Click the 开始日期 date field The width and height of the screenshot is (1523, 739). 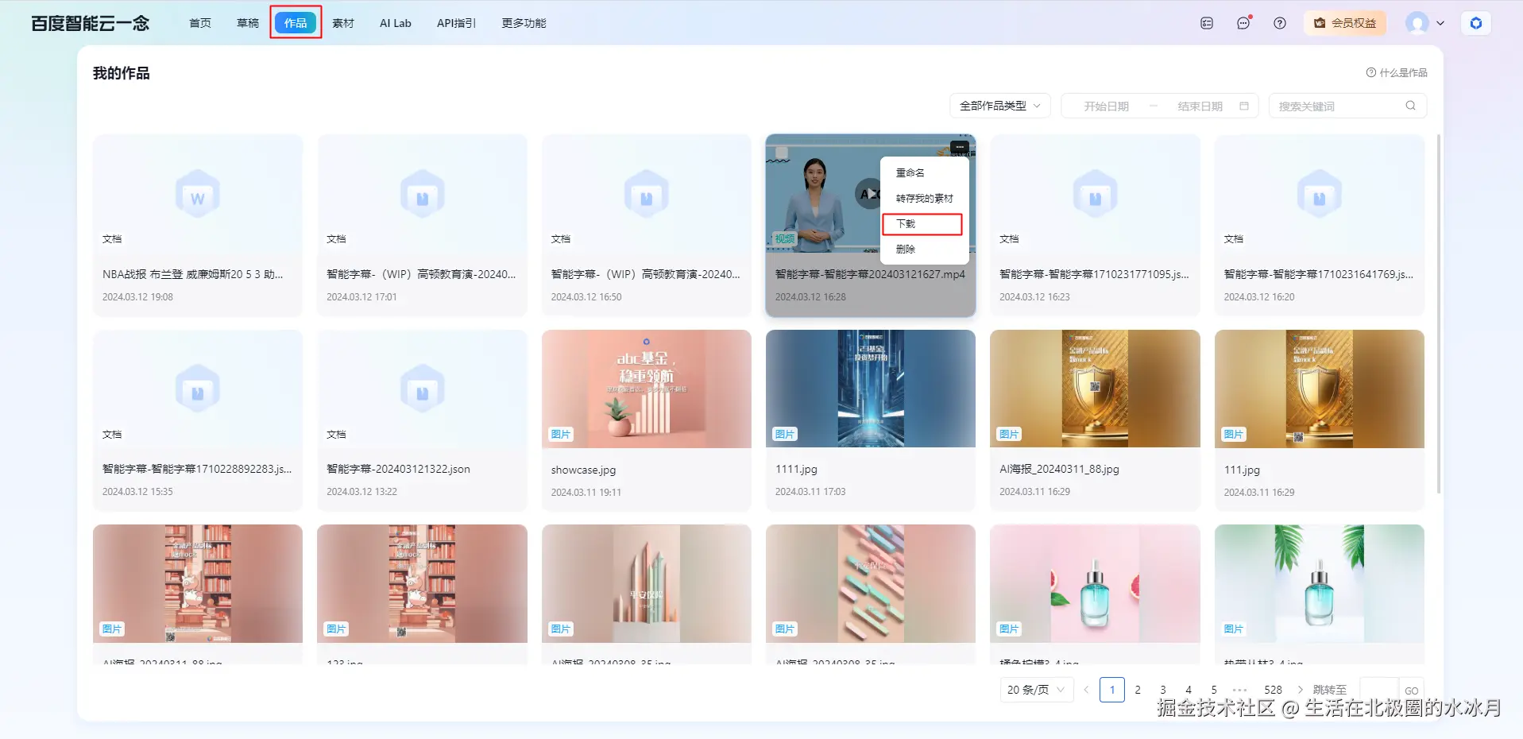coord(1106,106)
